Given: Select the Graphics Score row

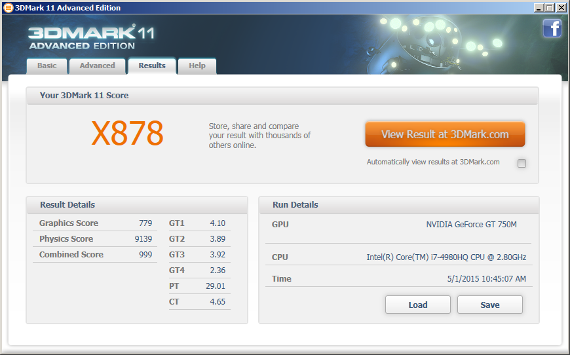Looking at the screenshot, I should point(95,223).
